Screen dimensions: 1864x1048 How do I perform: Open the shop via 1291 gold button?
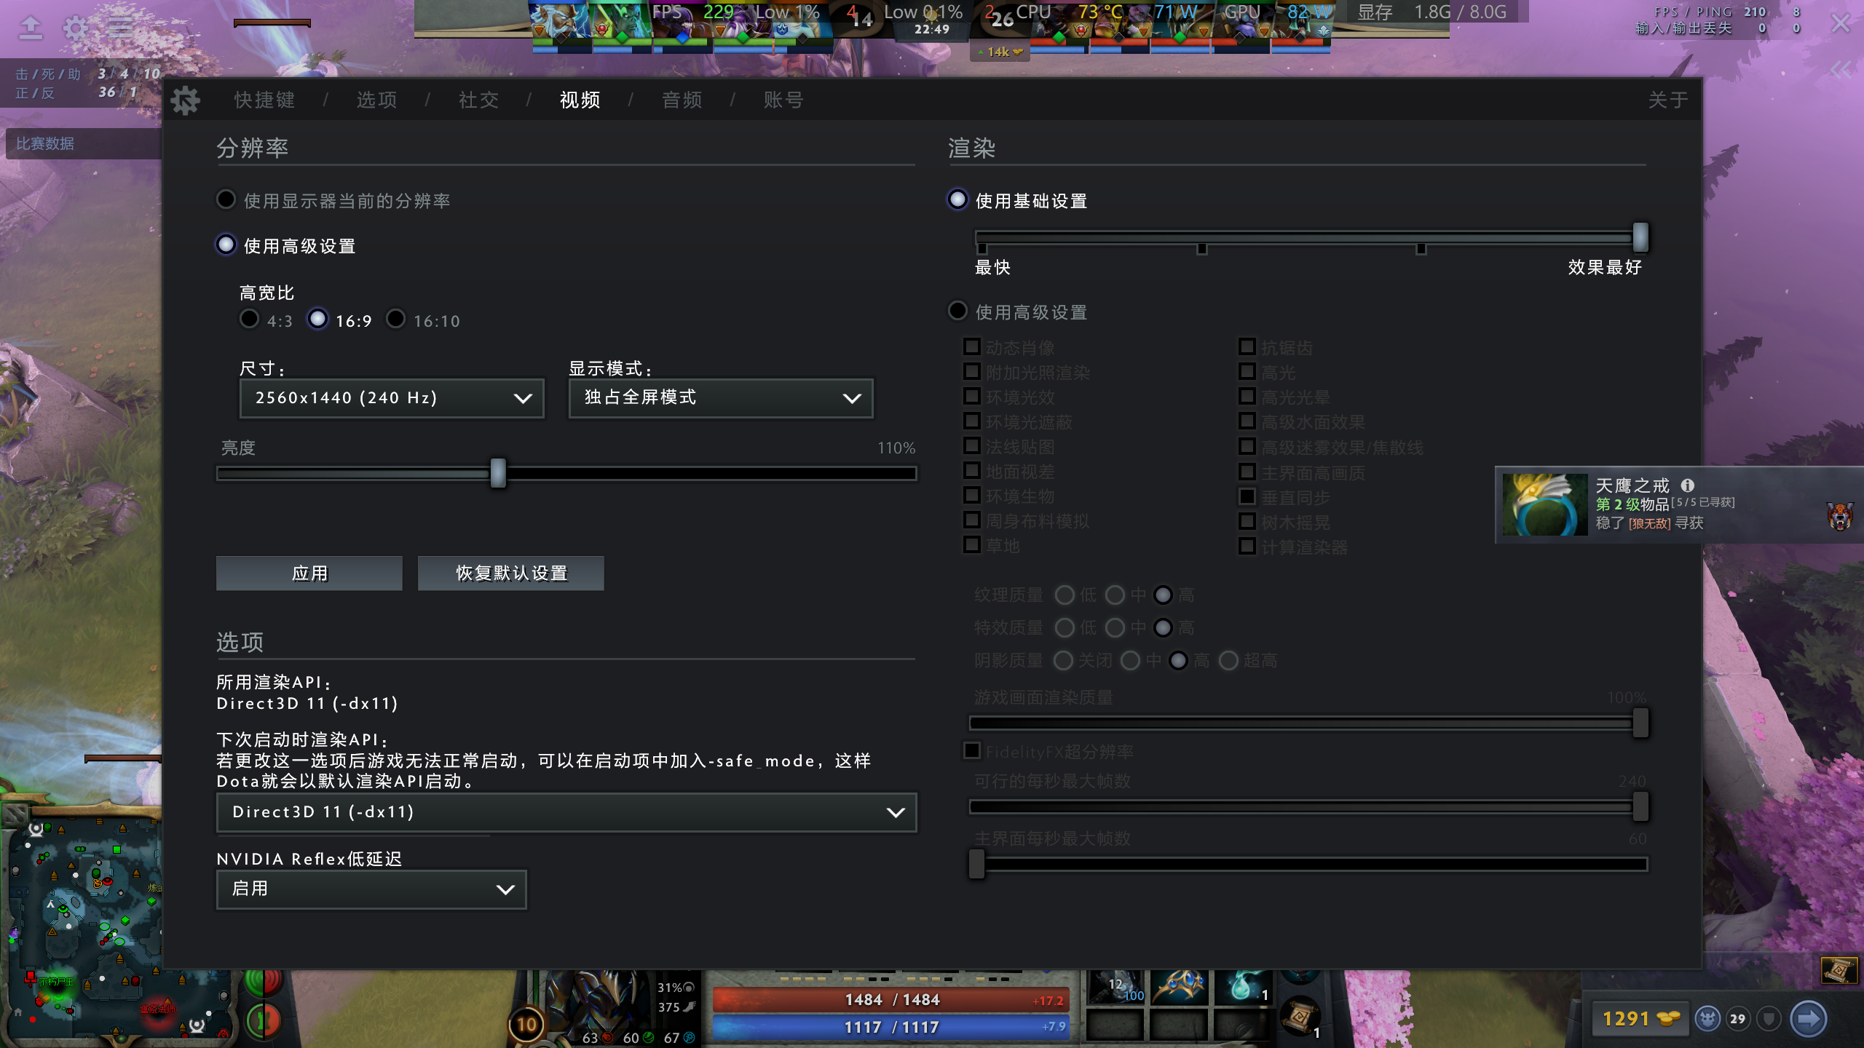tap(1639, 1018)
